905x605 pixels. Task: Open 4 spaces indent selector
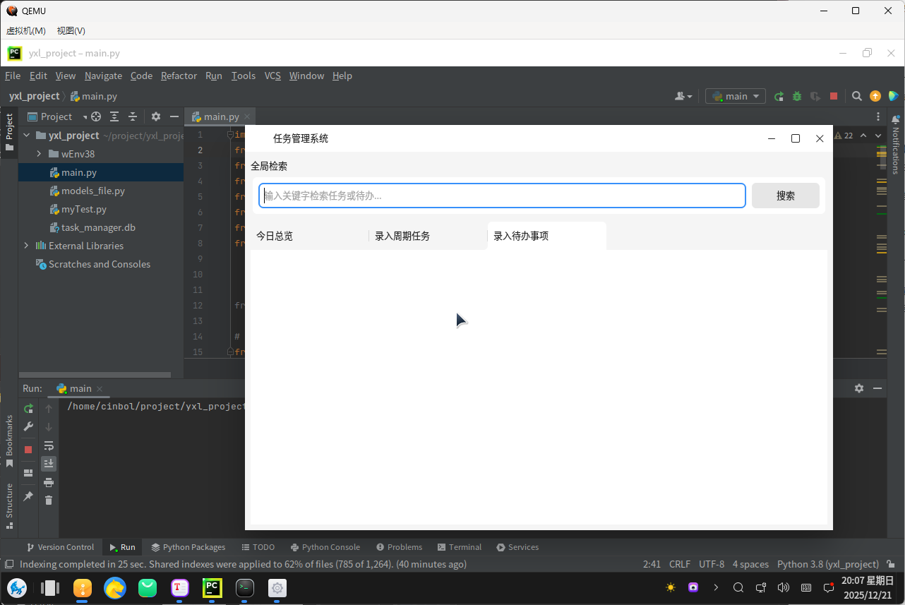click(750, 564)
